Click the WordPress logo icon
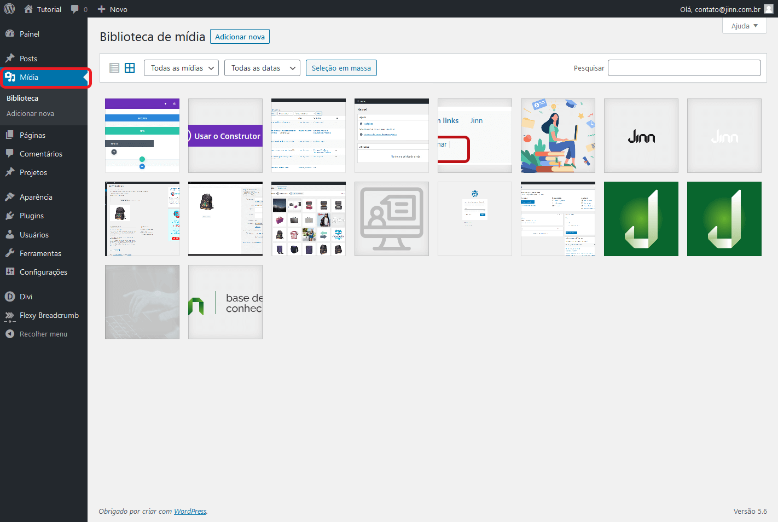The image size is (778, 522). coord(9,9)
